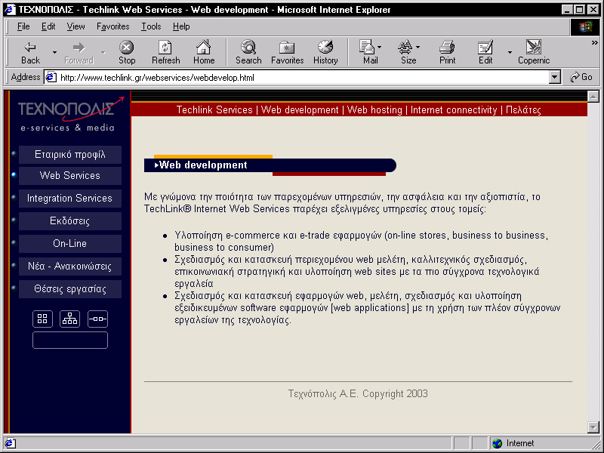The image size is (604, 453).
Task: Click the Edit toolbar button
Action: tap(485, 53)
